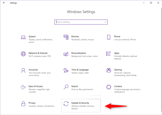Open the Accounts person icon

click(23, 70)
